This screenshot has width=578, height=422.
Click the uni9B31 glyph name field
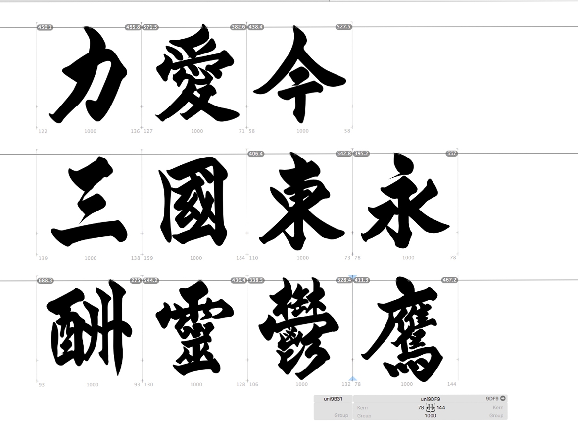[x=333, y=399]
